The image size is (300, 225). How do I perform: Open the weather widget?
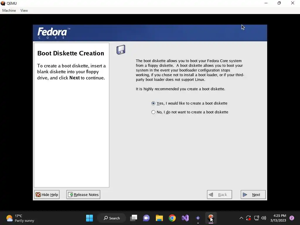pyautogui.click(x=20, y=218)
